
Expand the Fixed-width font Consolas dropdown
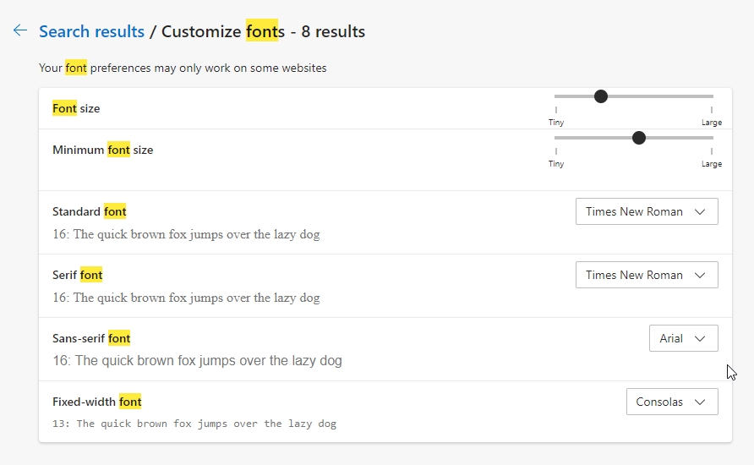pyautogui.click(x=672, y=402)
